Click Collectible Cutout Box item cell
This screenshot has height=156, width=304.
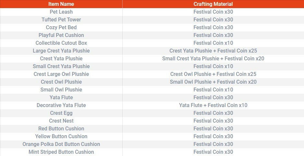coord(61,43)
